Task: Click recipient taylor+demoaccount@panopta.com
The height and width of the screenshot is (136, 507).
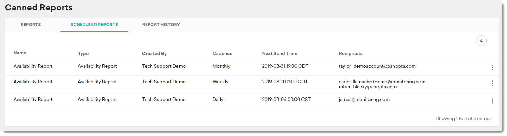Action: [377, 66]
